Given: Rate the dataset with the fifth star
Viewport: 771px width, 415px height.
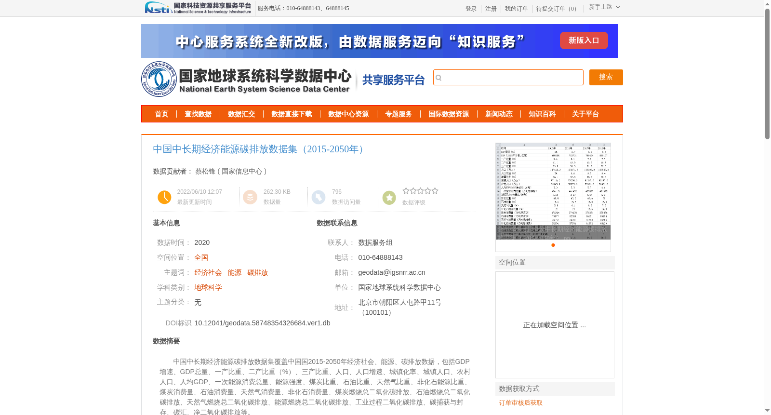Looking at the screenshot, I should coord(435,191).
